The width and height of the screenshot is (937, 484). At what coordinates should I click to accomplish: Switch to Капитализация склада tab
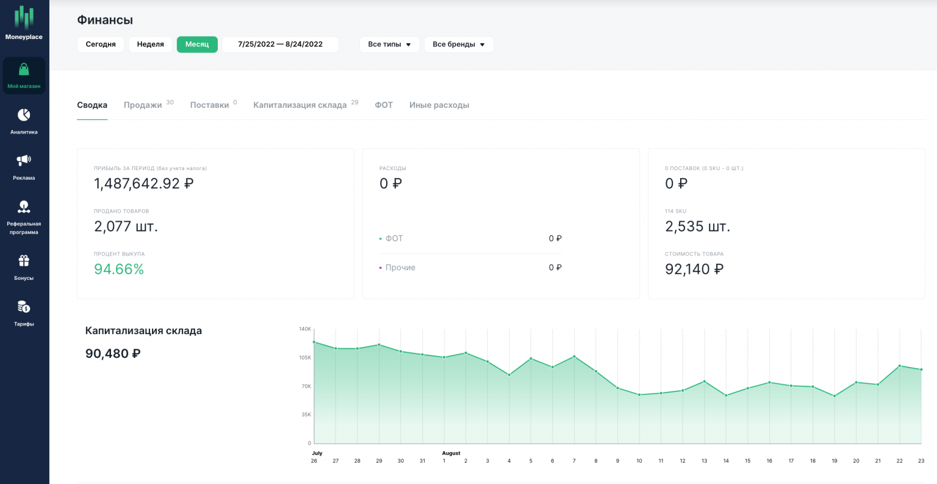tap(300, 105)
